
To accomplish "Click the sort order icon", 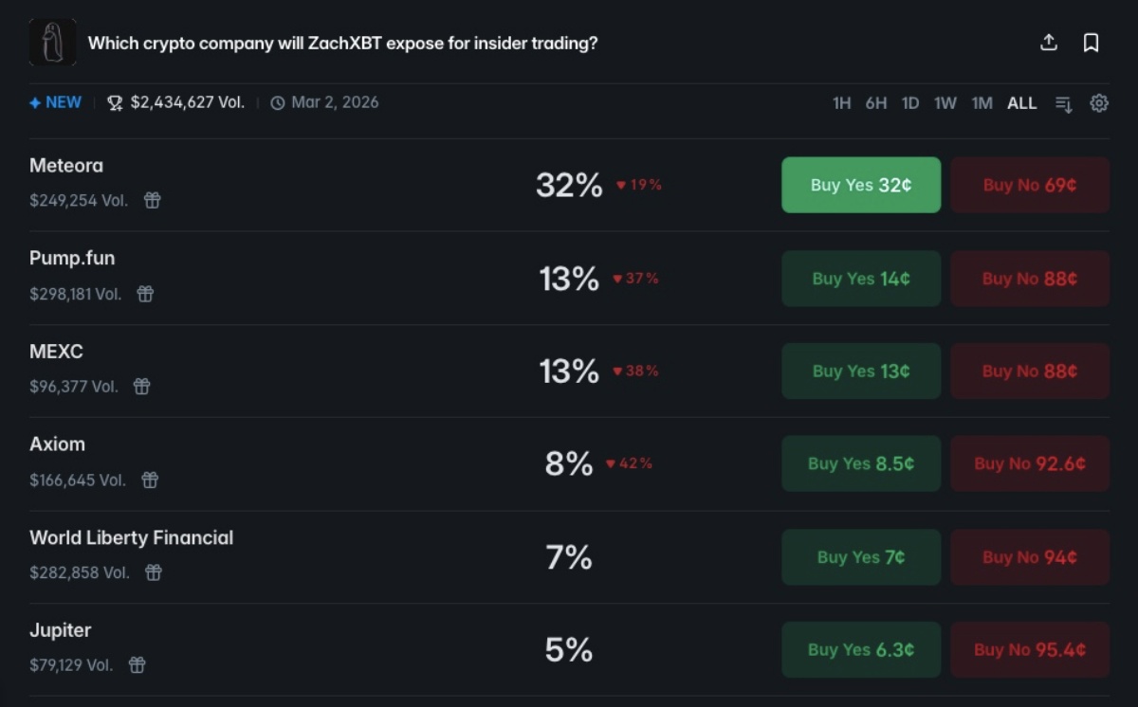I will tap(1064, 104).
